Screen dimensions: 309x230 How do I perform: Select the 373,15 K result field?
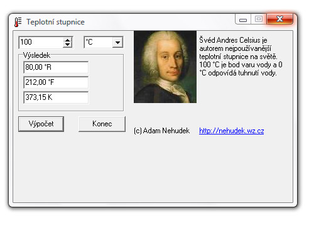tap(56, 97)
